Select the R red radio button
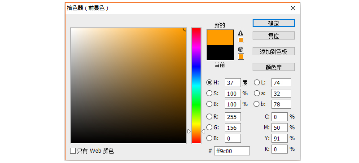The height and width of the screenshot is (163, 359). point(209,117)
